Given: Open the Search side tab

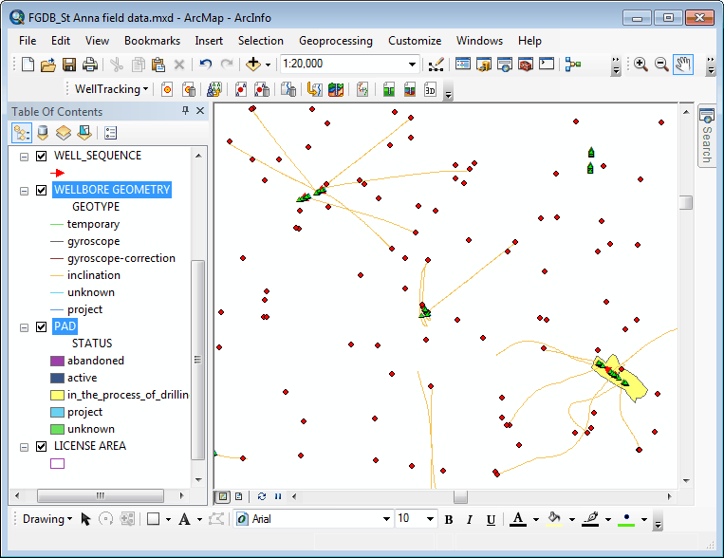Looking at the screenshot, I should coord(707,137).
